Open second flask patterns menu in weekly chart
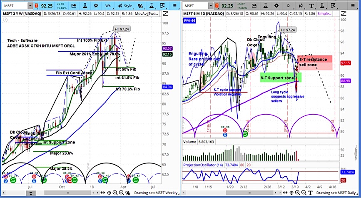 152,6
